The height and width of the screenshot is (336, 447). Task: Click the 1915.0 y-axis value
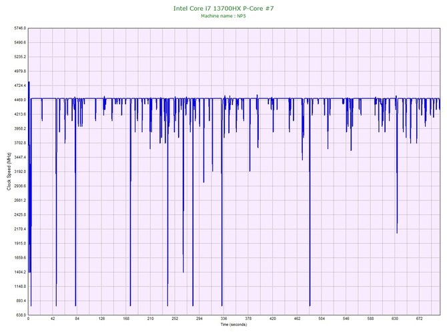point(20,244)
